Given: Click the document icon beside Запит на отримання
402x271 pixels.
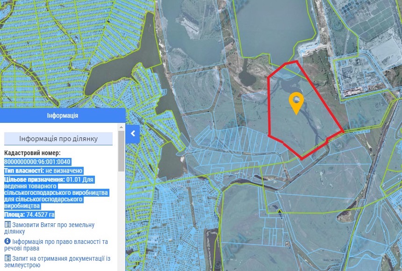Looking at the screenshot, I should 7,257.
